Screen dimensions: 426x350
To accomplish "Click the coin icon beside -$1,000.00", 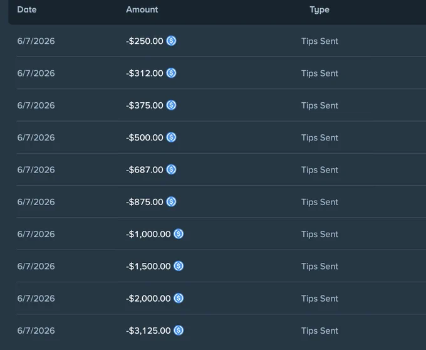I will (179, 234).
